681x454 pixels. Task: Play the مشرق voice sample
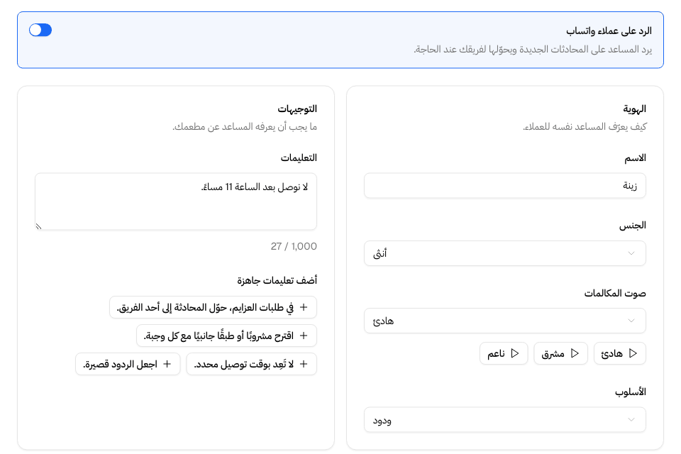click(560, 353)
